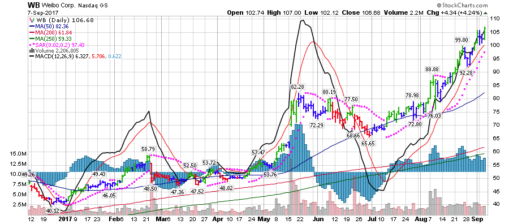The image size is (509, 224).
Task: Click the 76.03 price label
Action: [x=434, y=115]
